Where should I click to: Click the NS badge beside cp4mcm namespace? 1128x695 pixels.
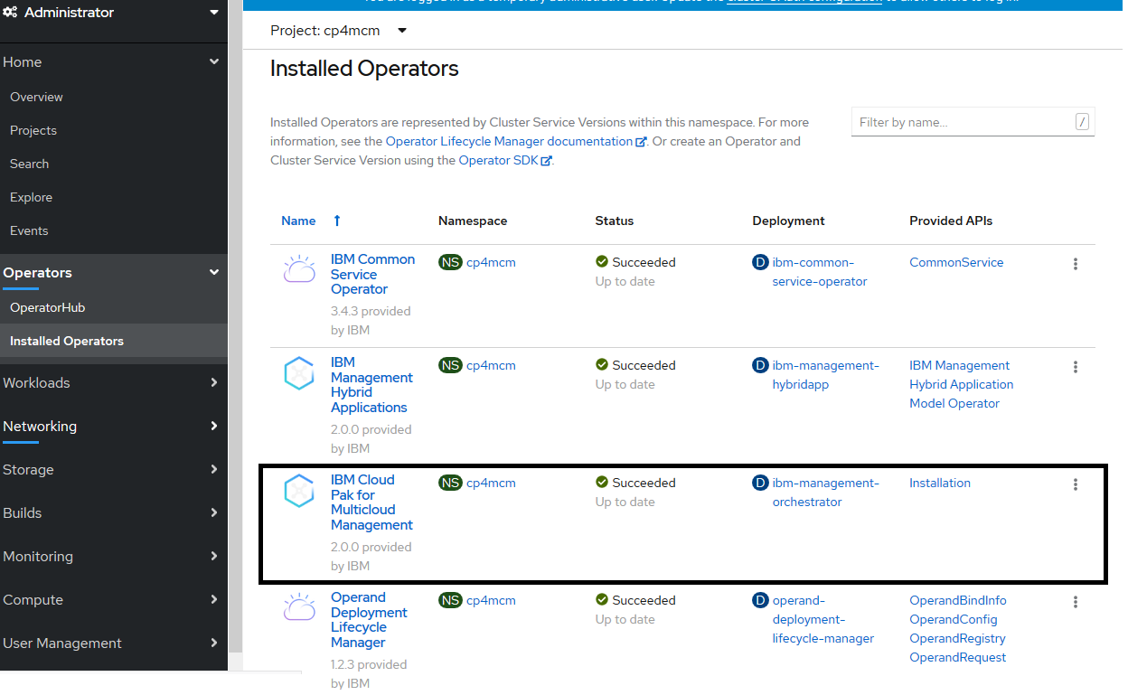(450, 261)
